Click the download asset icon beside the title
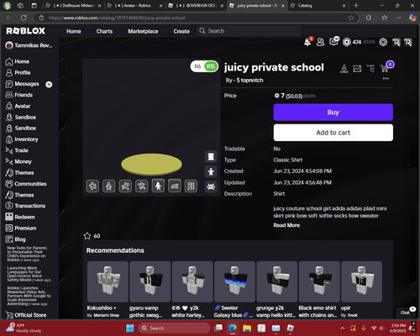Viewport: 420px width, 336px height. pos(344,69)
